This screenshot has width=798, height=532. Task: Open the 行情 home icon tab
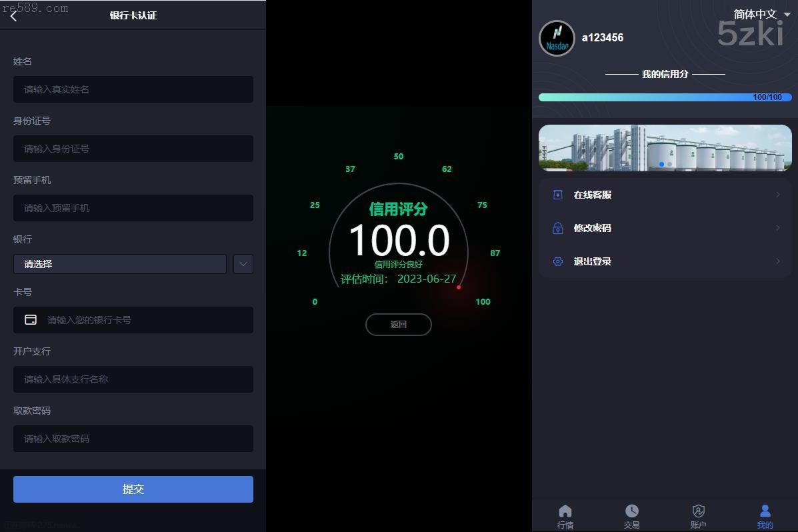pos(565,515)
